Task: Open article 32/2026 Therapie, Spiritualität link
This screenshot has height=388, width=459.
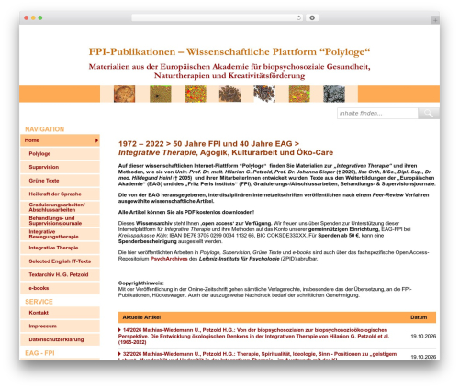Action: 258,357
